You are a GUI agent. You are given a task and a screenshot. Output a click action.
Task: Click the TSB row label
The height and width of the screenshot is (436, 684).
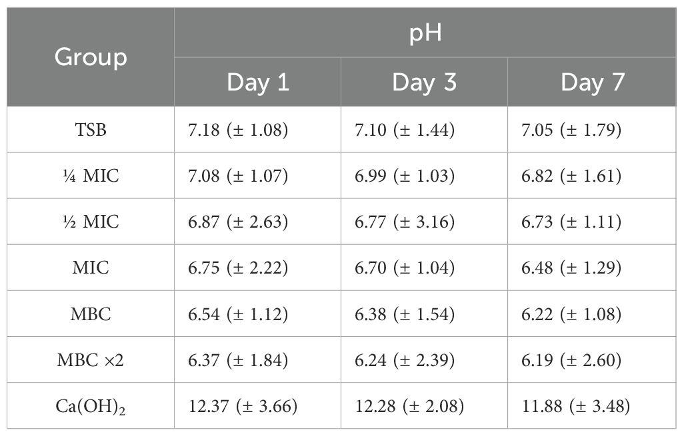pos(91,130)
